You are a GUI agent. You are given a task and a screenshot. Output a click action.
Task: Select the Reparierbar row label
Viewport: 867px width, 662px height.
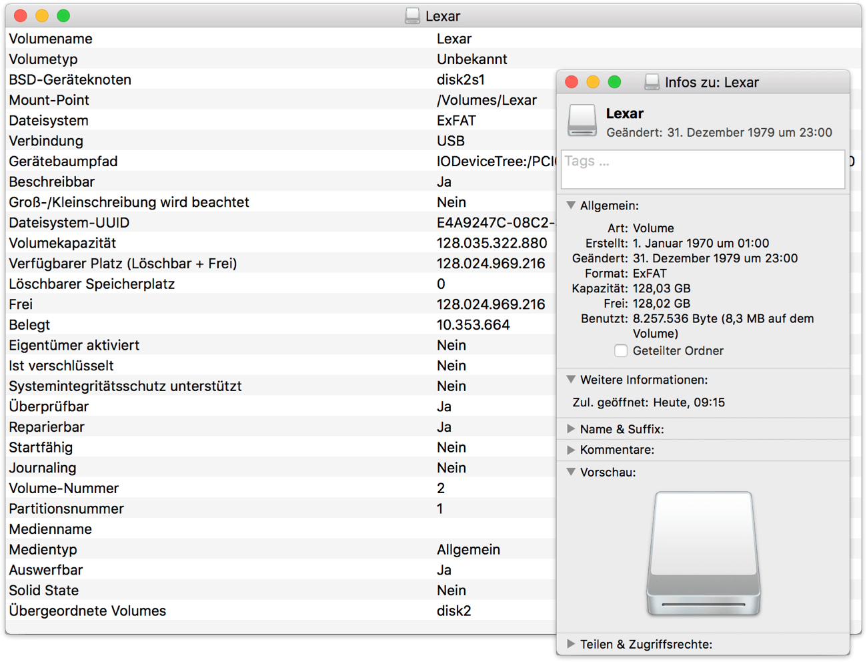(47, 427)
